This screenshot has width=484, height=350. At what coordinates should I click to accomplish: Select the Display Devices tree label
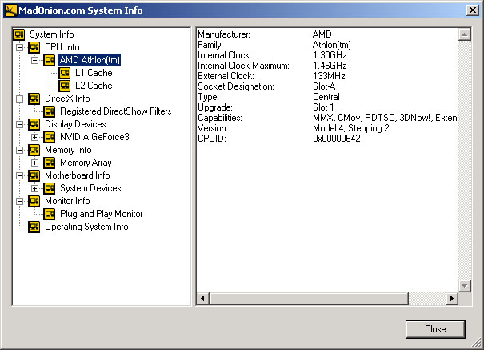pyautogui.click(x=75, y=124)
